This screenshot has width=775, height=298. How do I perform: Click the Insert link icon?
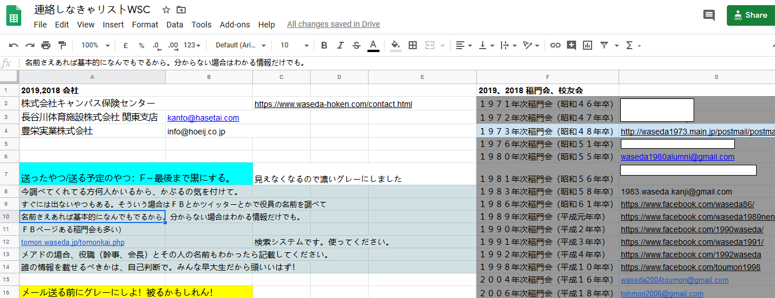point(555,45)
